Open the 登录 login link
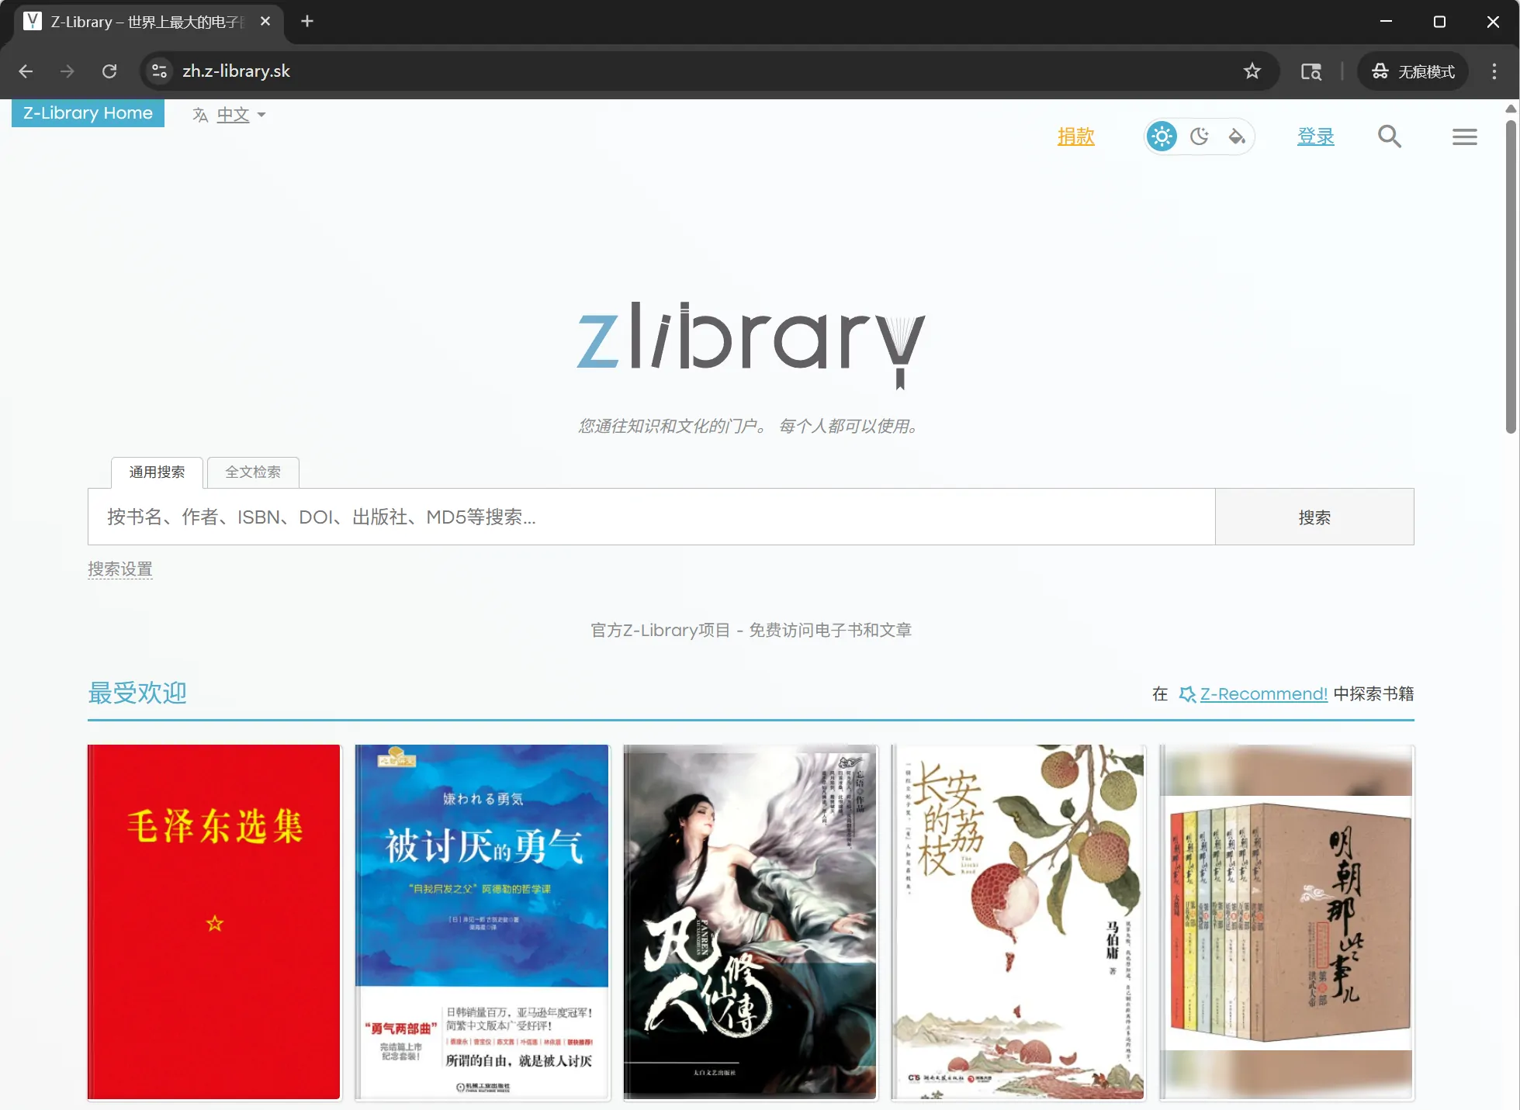The height and width of the screenshot is (1110, 1520). [1316, 137]
